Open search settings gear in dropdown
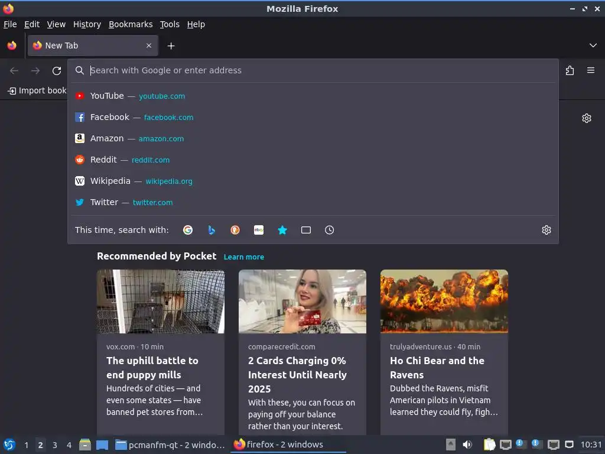 547,230
